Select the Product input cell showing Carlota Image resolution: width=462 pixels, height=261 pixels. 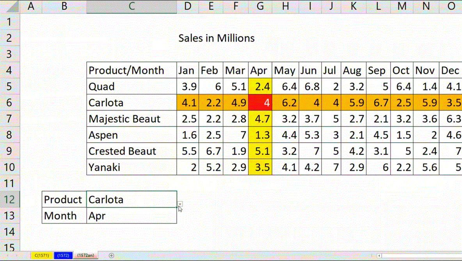pos(132,199)
